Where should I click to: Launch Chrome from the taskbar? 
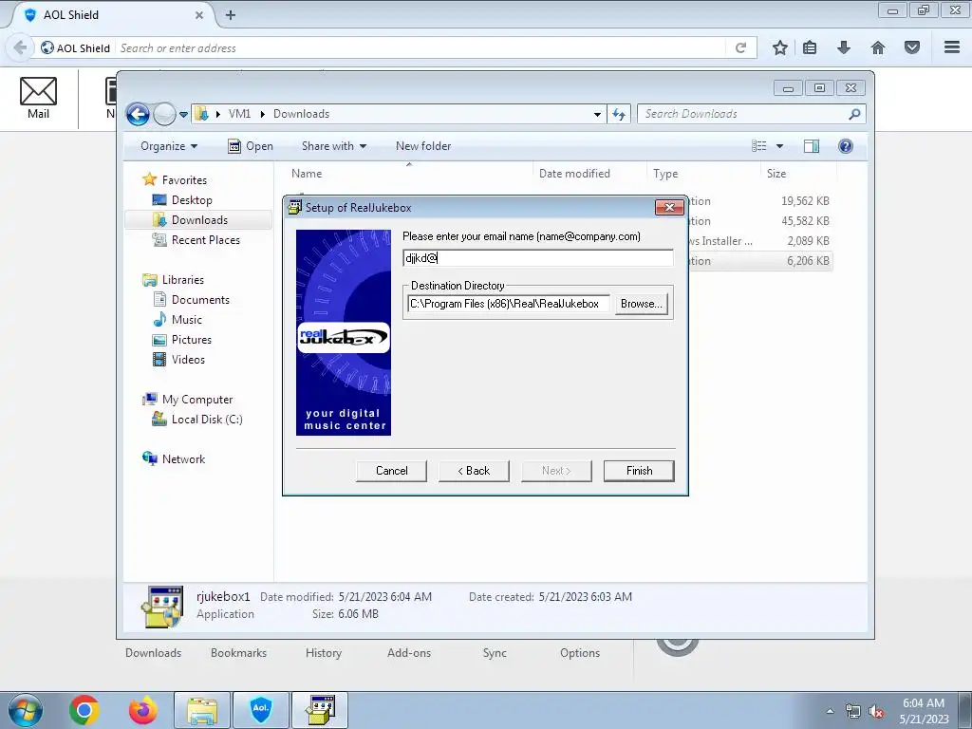point(84,710)
